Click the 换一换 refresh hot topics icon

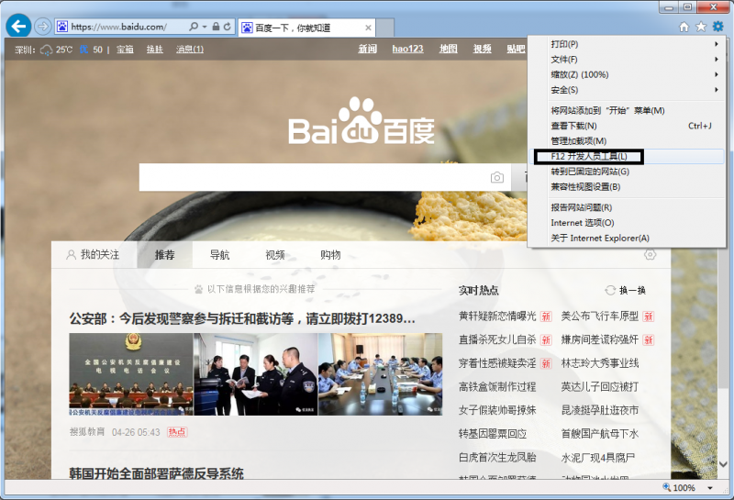coord(610,290)
